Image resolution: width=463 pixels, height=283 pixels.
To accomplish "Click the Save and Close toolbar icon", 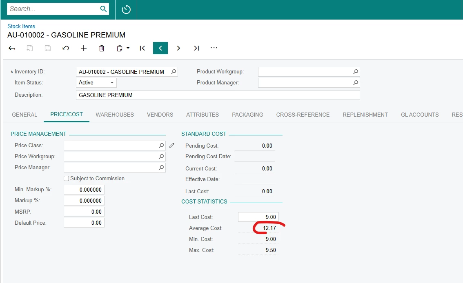I will pos(29,48).
